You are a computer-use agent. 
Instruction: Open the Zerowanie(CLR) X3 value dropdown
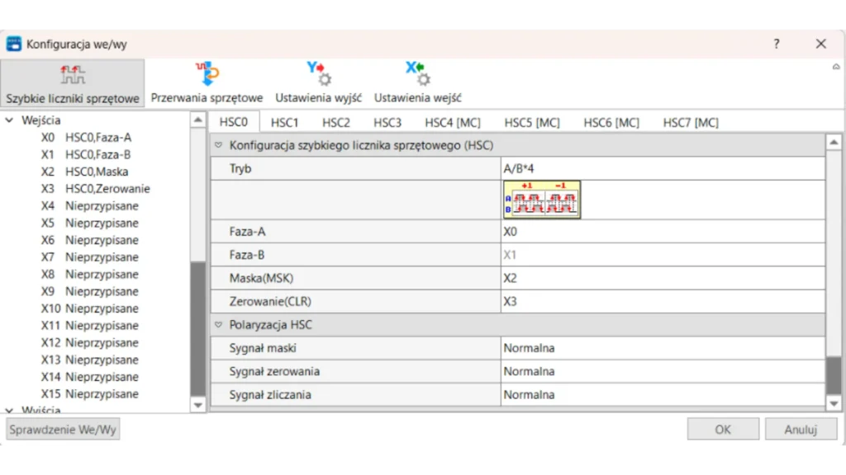pos(663,302)
